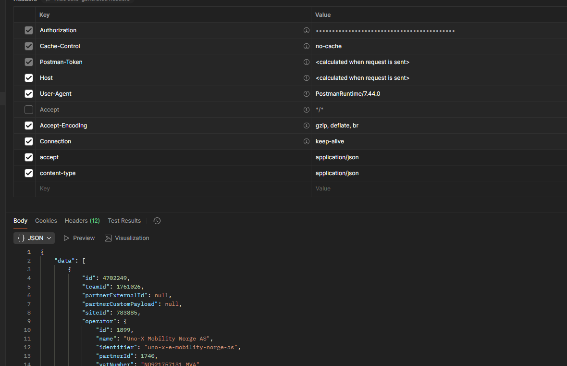Click the masked Authorization value field

coord(439,30)
